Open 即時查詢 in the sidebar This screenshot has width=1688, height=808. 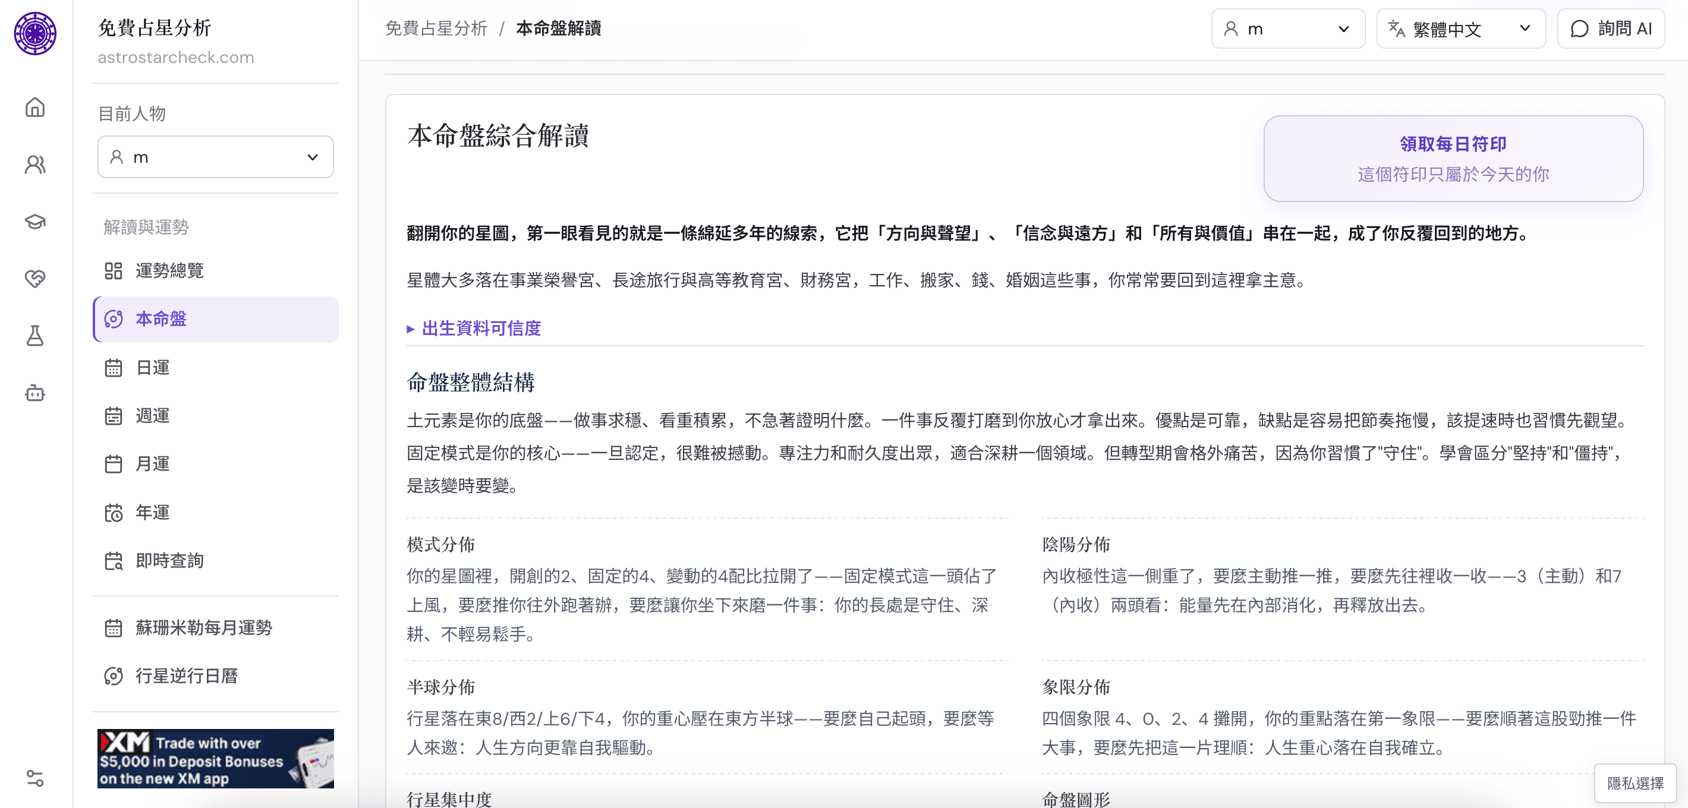(216, 561)
